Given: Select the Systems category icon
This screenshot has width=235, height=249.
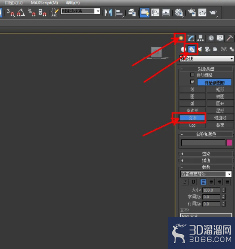Looking at the screenshot, I should 231,49.
